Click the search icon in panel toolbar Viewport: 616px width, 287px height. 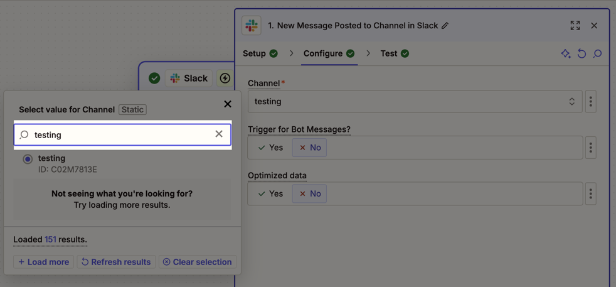(597, 54)
